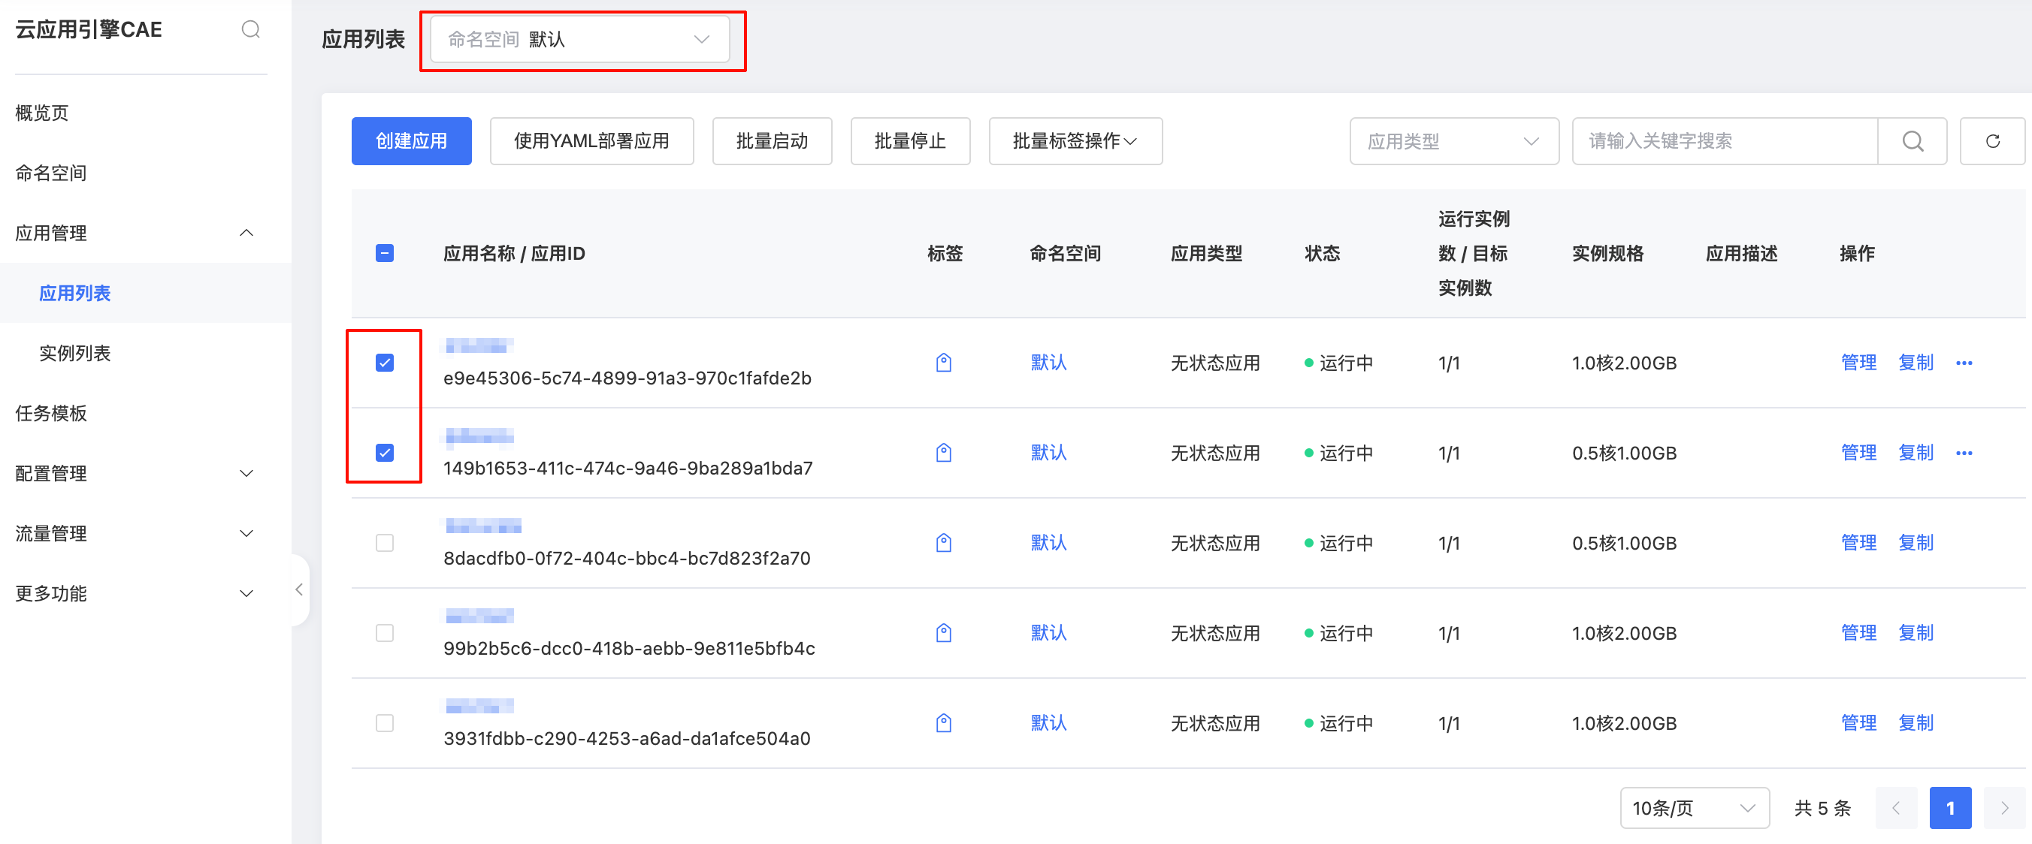This screenshot has height=844, width=2032.
Task: Click the 创建应用 button
Action: (x=411, y=141)
